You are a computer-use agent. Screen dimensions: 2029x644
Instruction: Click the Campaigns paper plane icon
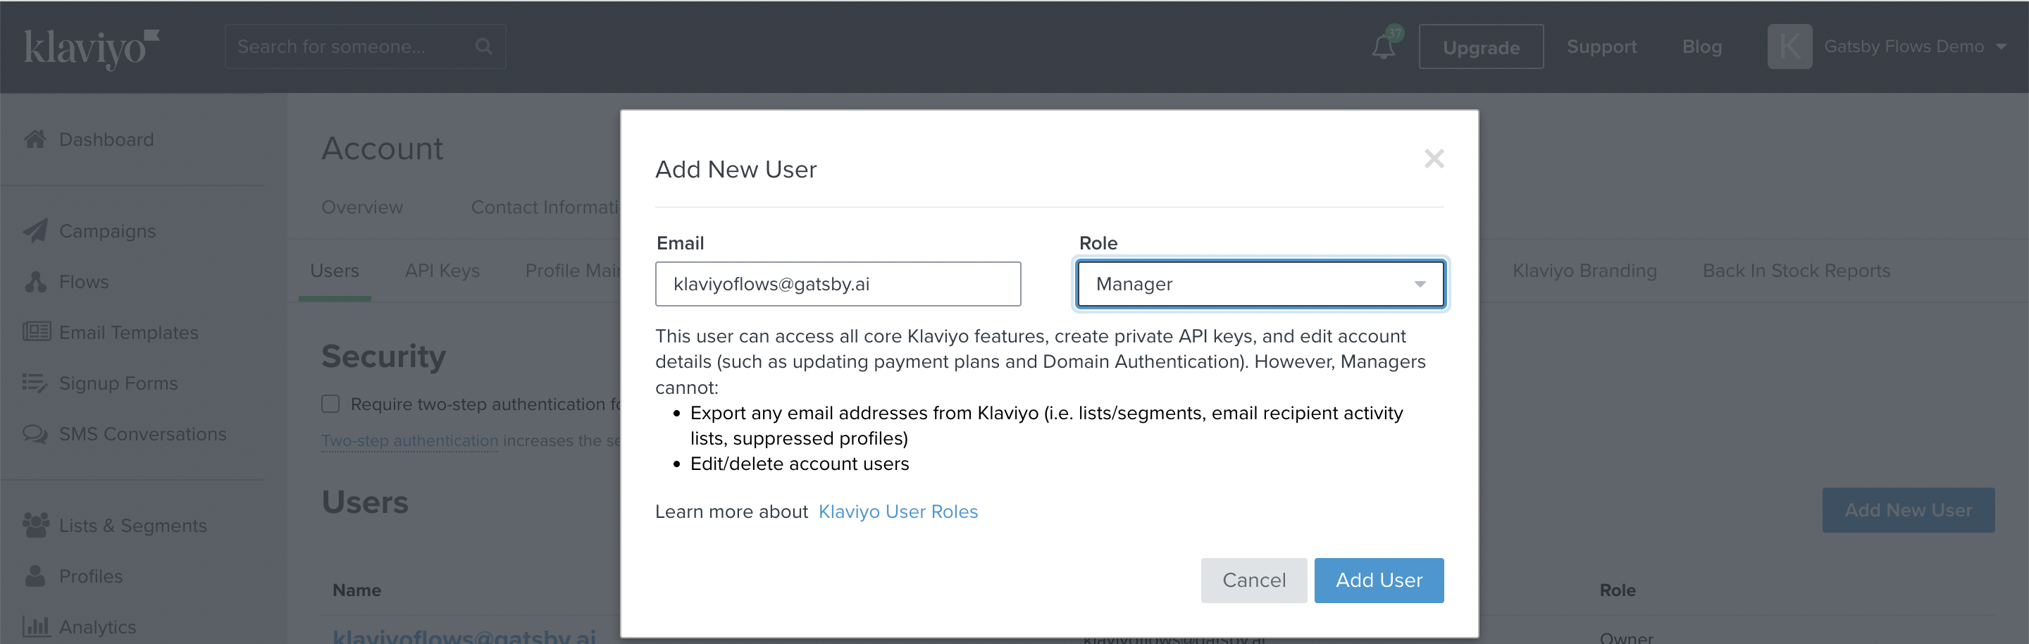pos(35,230)
